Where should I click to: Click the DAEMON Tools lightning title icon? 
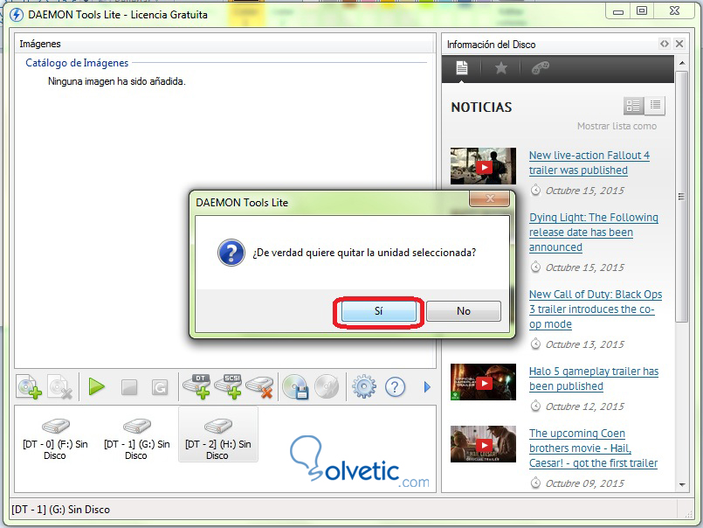pyautogui.click(x=17, y=15)
